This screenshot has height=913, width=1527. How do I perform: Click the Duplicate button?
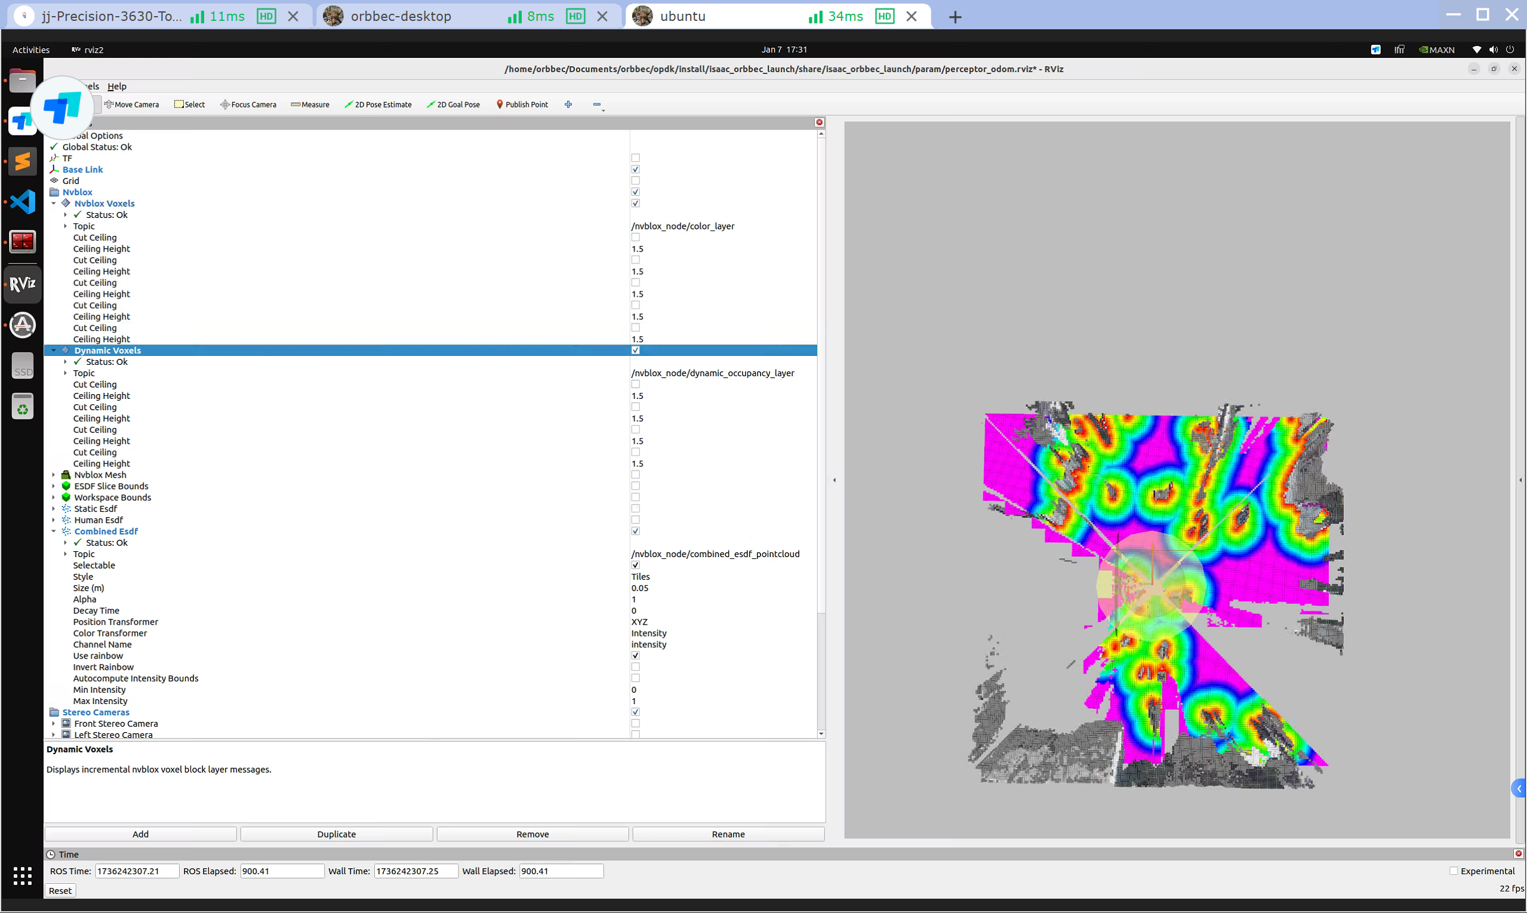(337, 834)
